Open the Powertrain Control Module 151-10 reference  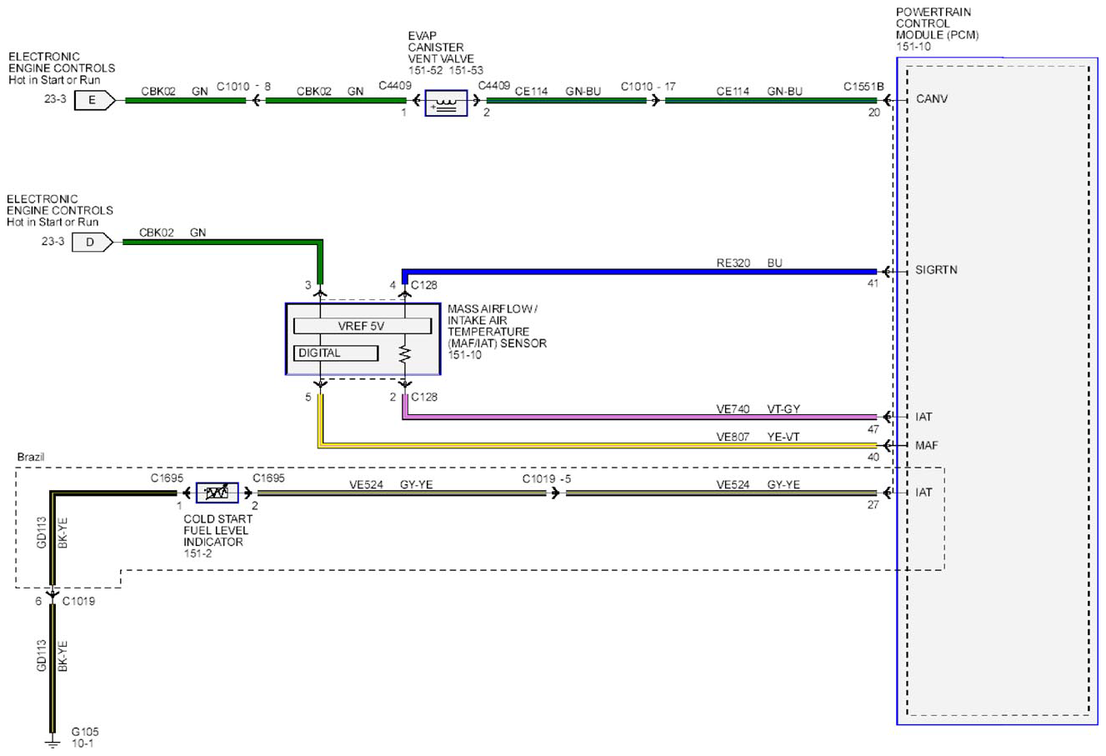pyautogui.click(x=913, y=47)
